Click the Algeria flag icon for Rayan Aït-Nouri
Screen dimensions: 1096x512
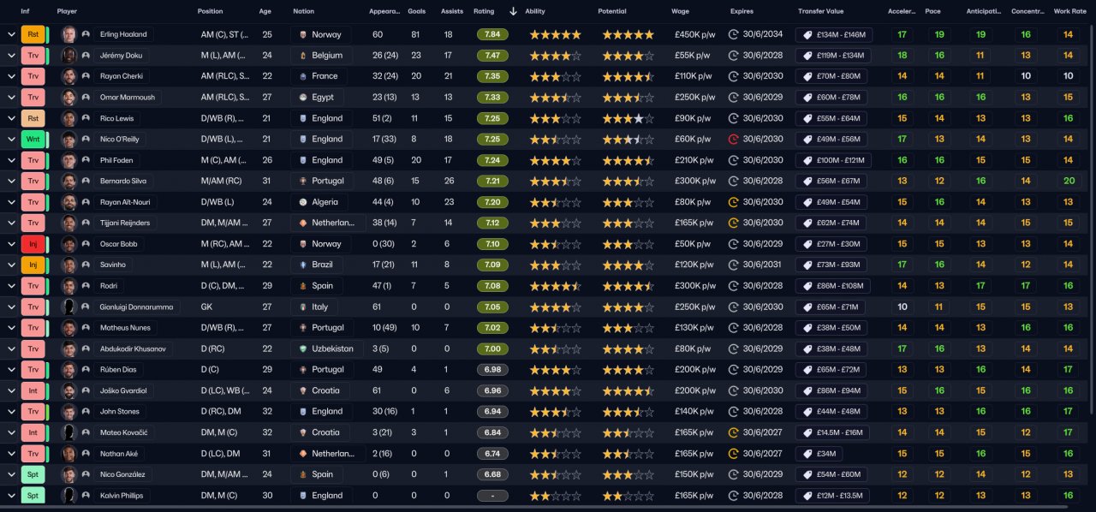pos(301,202)
